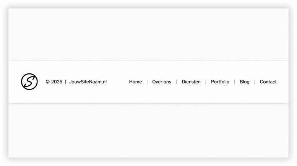Select the Contact link

[268, 82]
